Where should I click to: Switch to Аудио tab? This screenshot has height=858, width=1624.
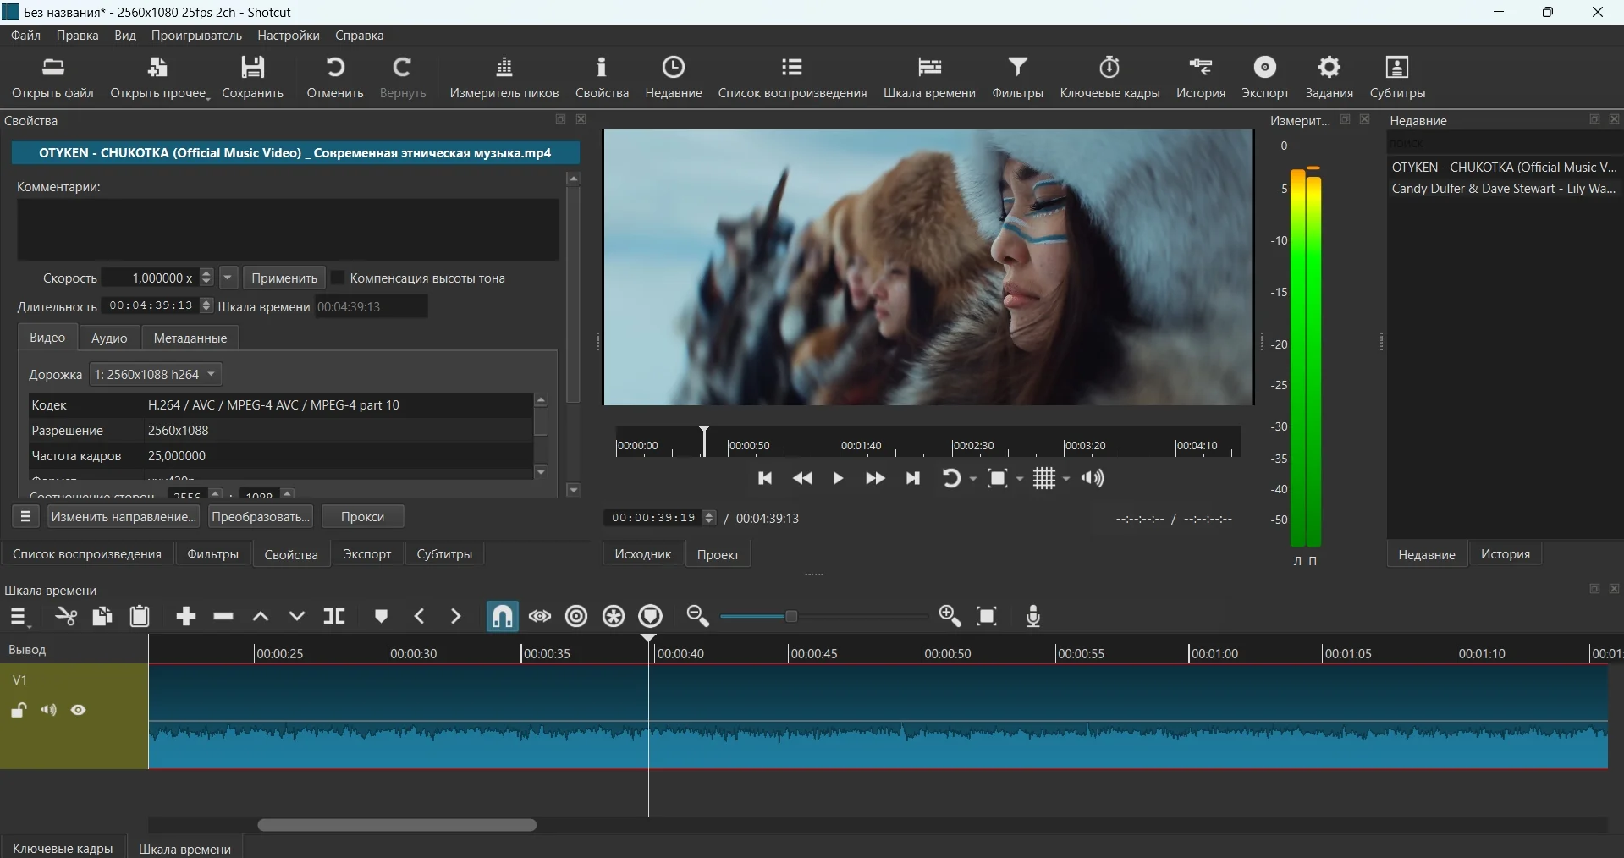click(x=109, y=338)
